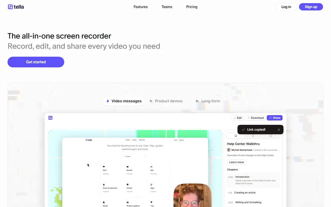Open the Embed category icon
This screenshot has height=207, width=331.
[128, 184]
